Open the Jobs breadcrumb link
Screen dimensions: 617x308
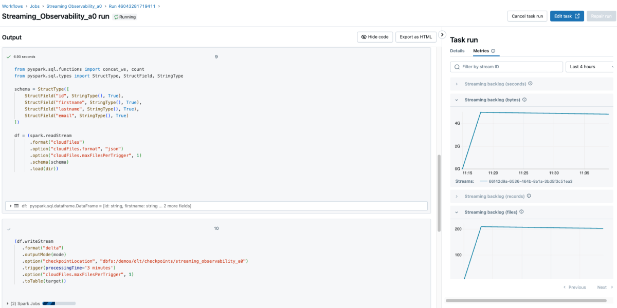coord(34,6)
